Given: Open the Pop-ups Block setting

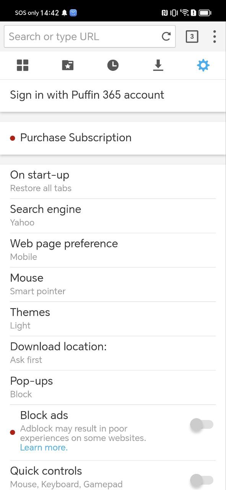Looking at the screenshot, I should click(x=113, y=387).
